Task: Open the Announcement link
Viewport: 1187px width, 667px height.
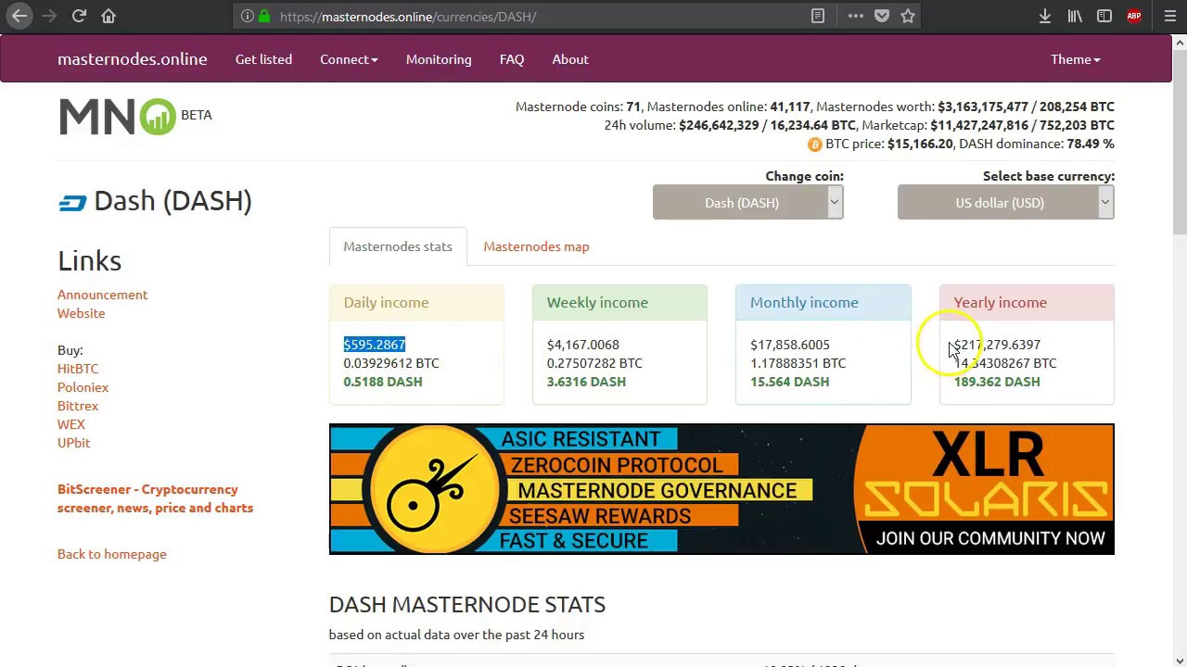Action: pos(102,295)
